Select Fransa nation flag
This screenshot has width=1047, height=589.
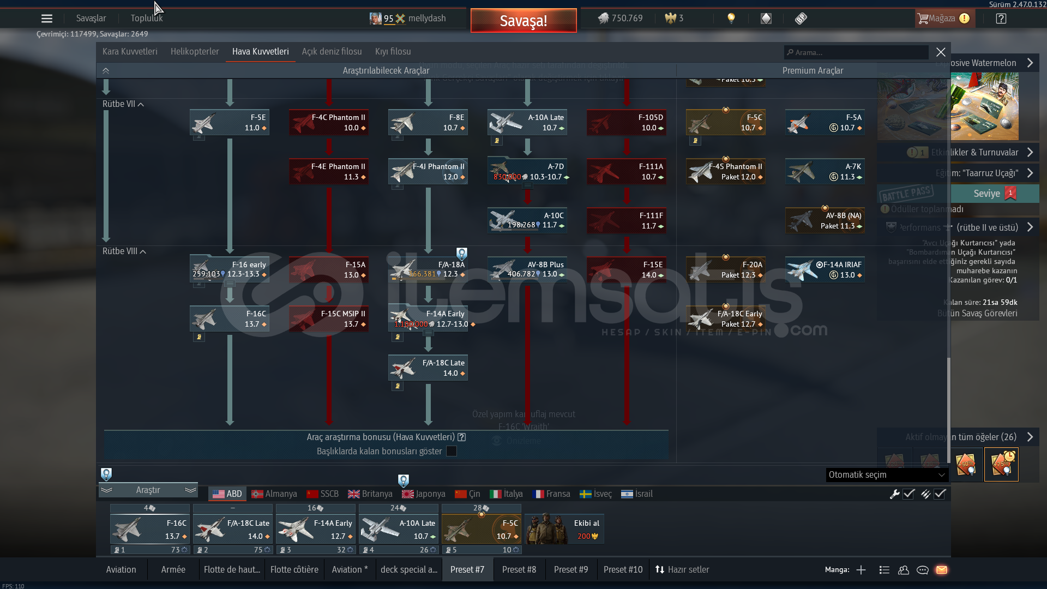tap(551, 494)
